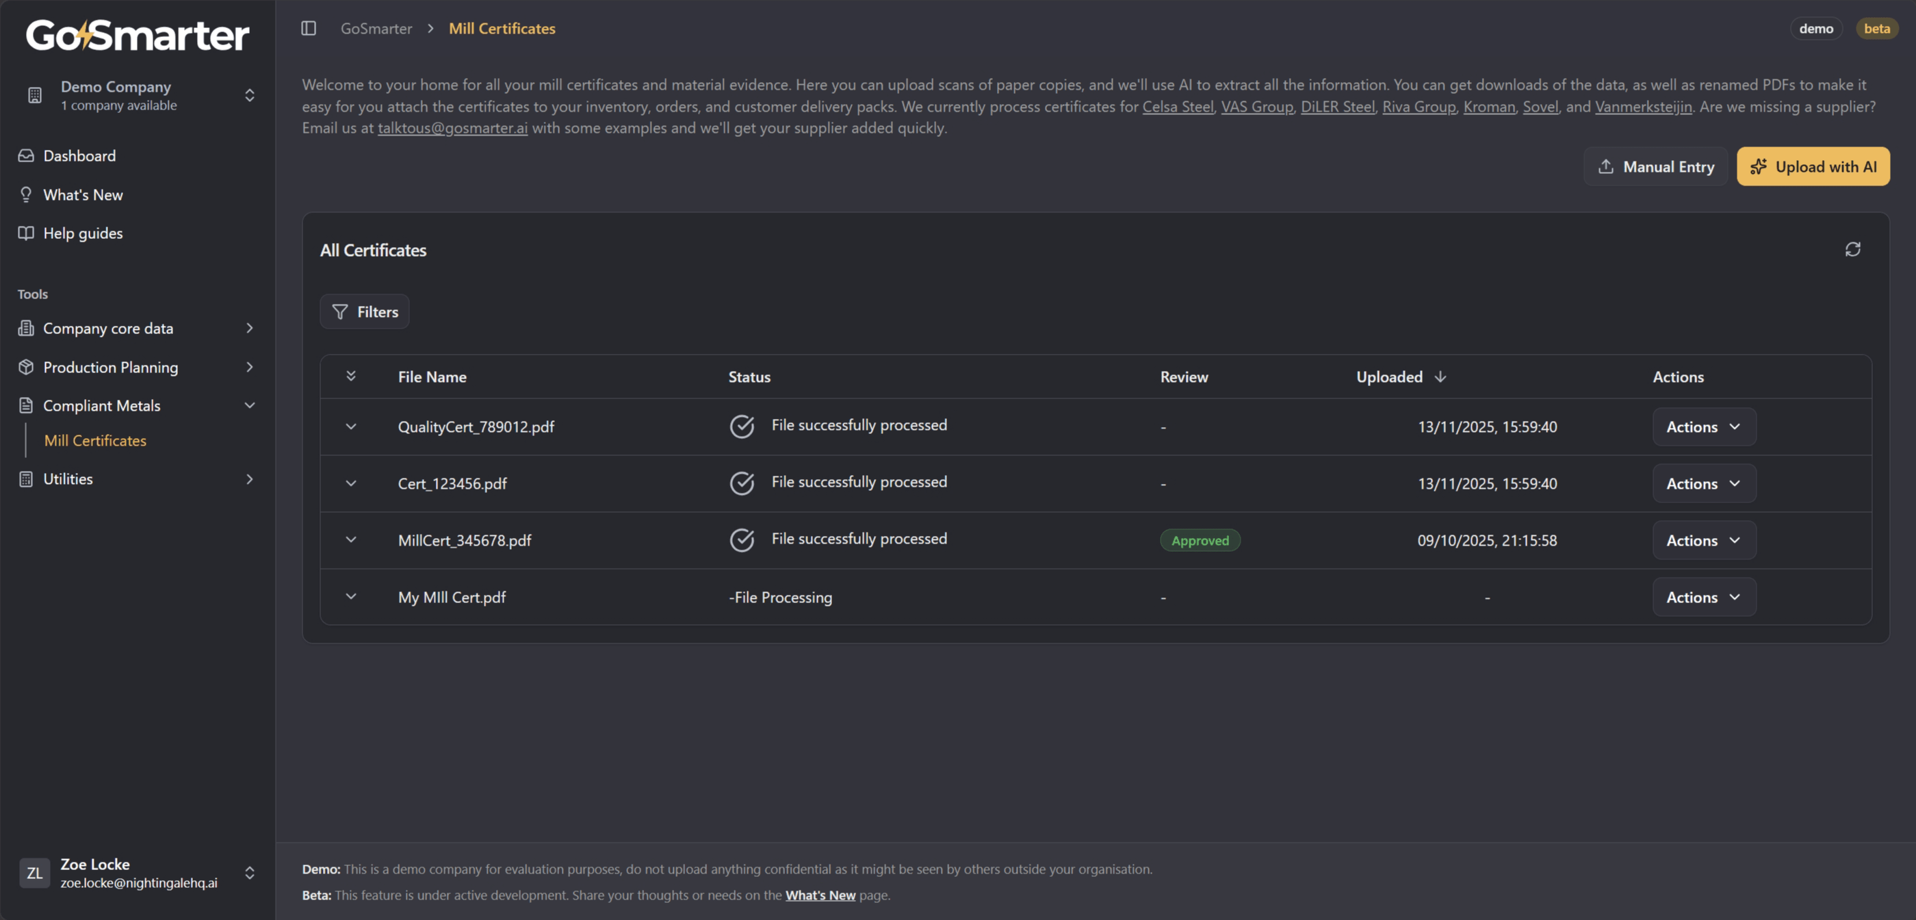Click the Help guides book icon
The height and width of the screenshot is (920, 1916).
[26, 233]
